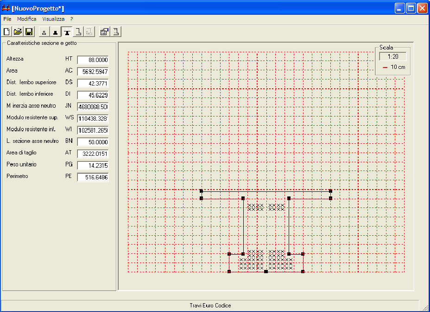Open the ? help menu
Viewport: 430px width, 312px height.
[72, 19]
